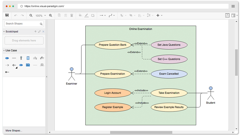
Task: Select the Extend relationship shape
Action: tap(42, 58)
